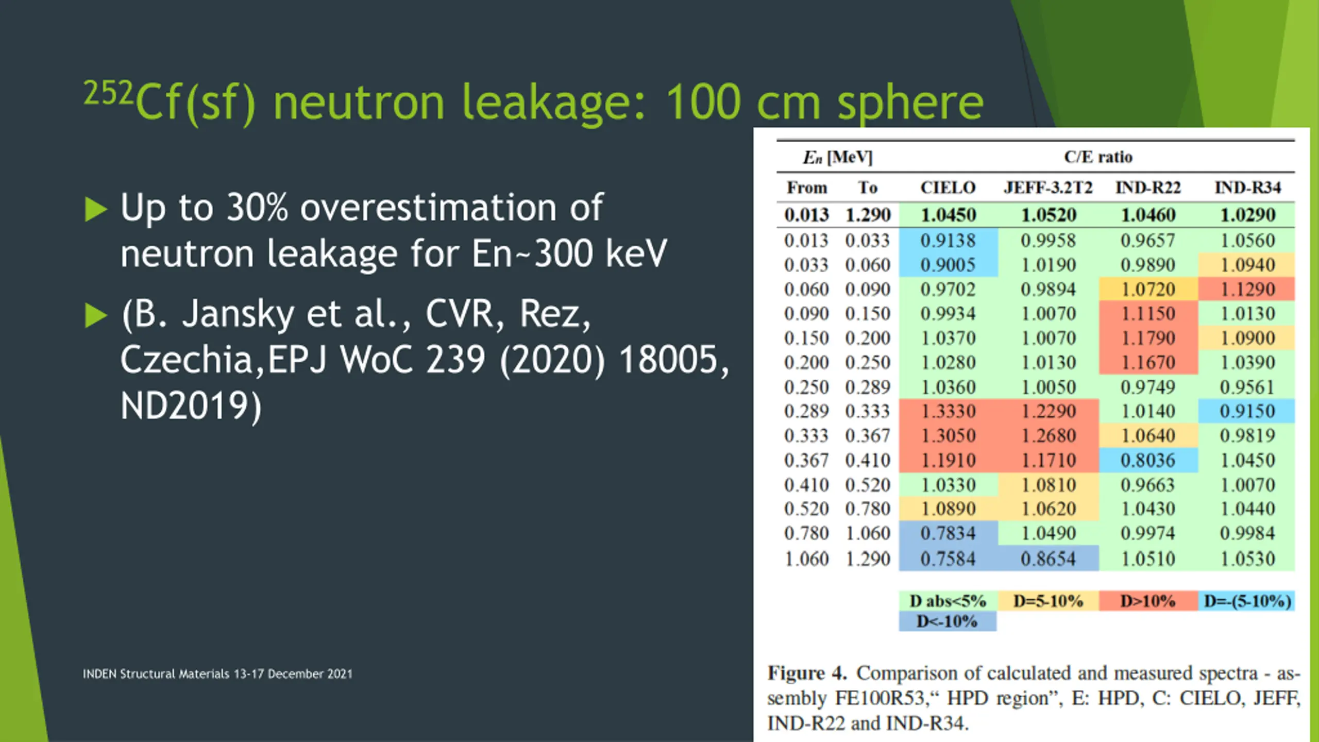
Task: Click the 'En [MeV]' table header
Action: (838, 157)
